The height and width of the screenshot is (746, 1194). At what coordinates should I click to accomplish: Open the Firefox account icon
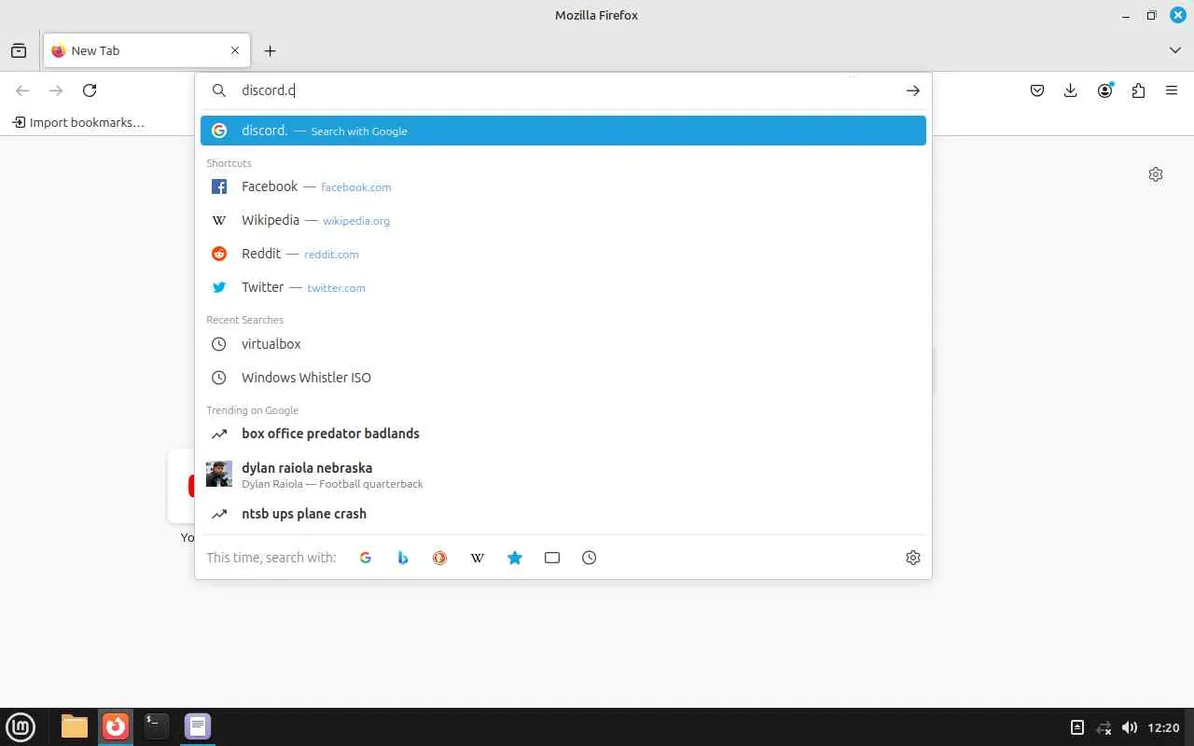(1105, 90)
